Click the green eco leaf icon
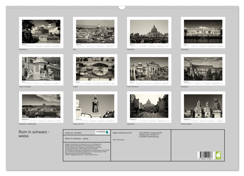Viewport: 244px width, 176px height. [218, 155]
